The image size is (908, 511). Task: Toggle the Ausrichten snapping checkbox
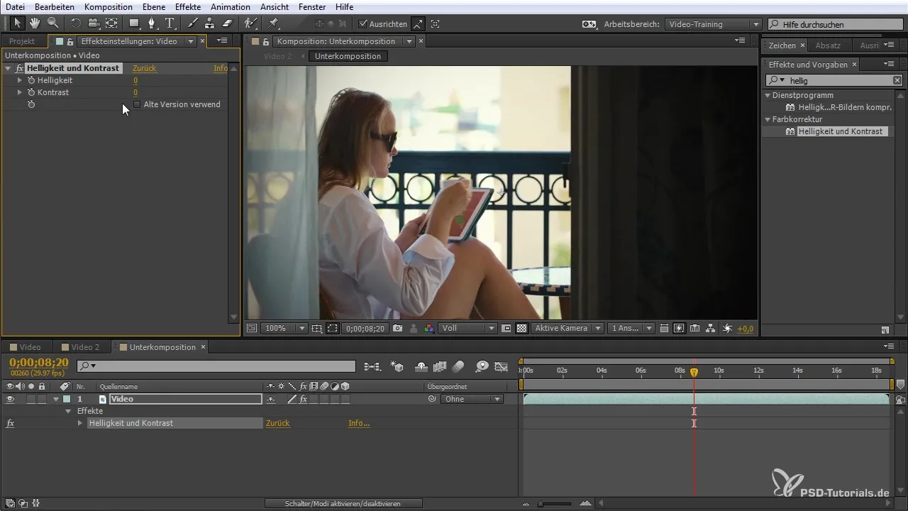[363, 23]
